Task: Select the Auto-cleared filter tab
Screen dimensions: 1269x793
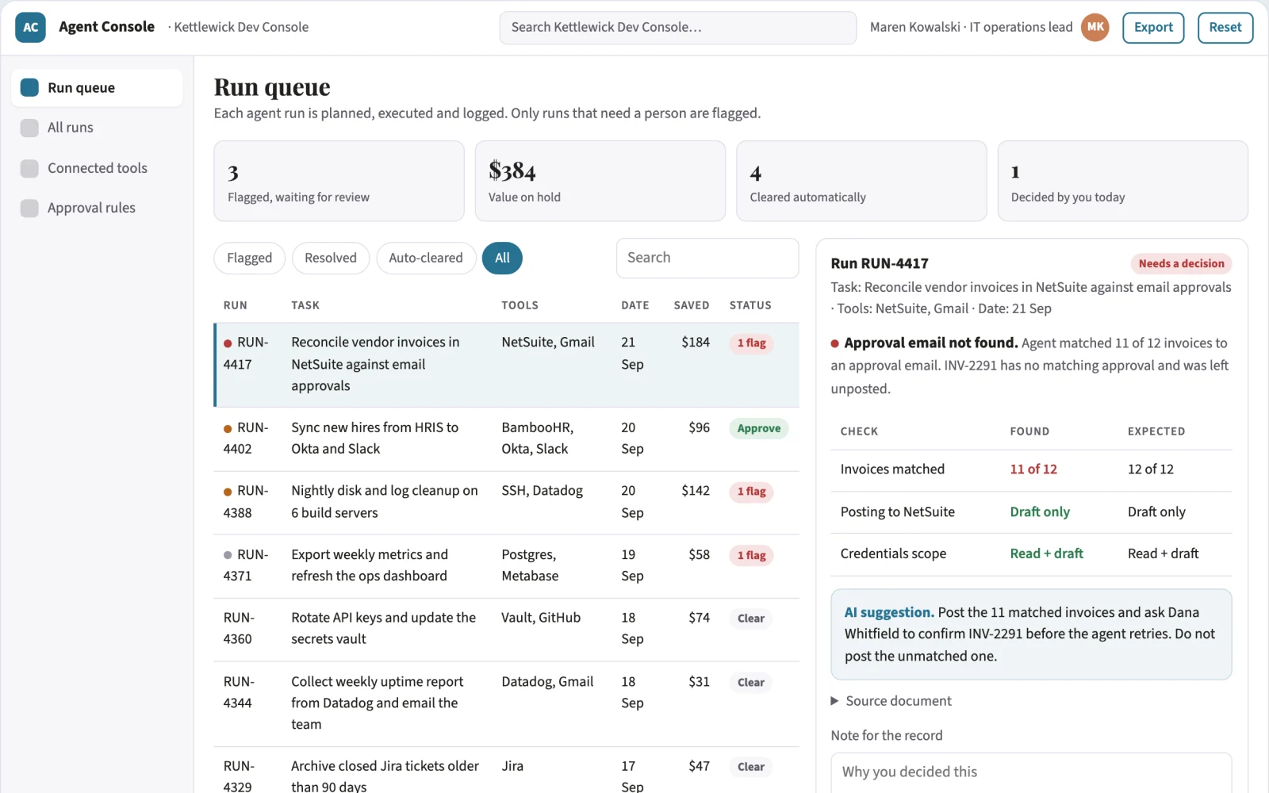Action: pyautogui.click(x=426, y=258)
